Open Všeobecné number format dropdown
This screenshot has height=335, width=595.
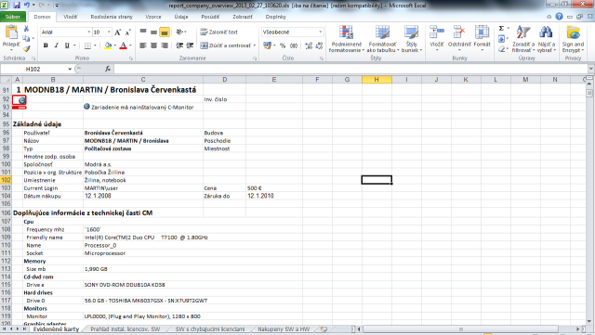tap(320, 32)
